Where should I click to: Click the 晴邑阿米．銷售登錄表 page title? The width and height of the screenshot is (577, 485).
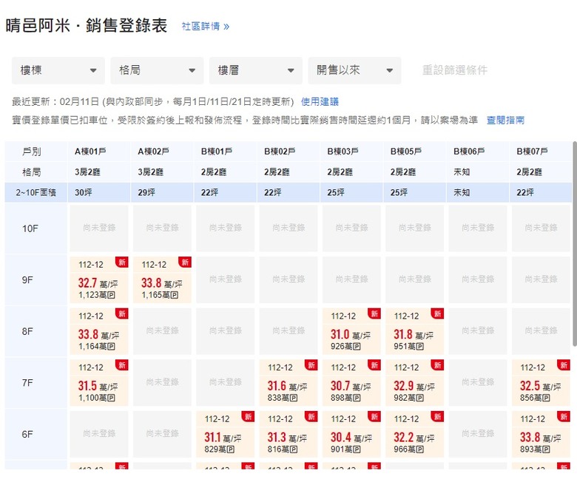pyautogui.click(x=87, y=26)
